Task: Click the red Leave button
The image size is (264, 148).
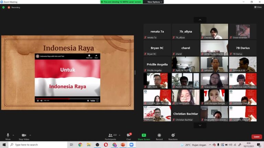Action: point(256,137)
